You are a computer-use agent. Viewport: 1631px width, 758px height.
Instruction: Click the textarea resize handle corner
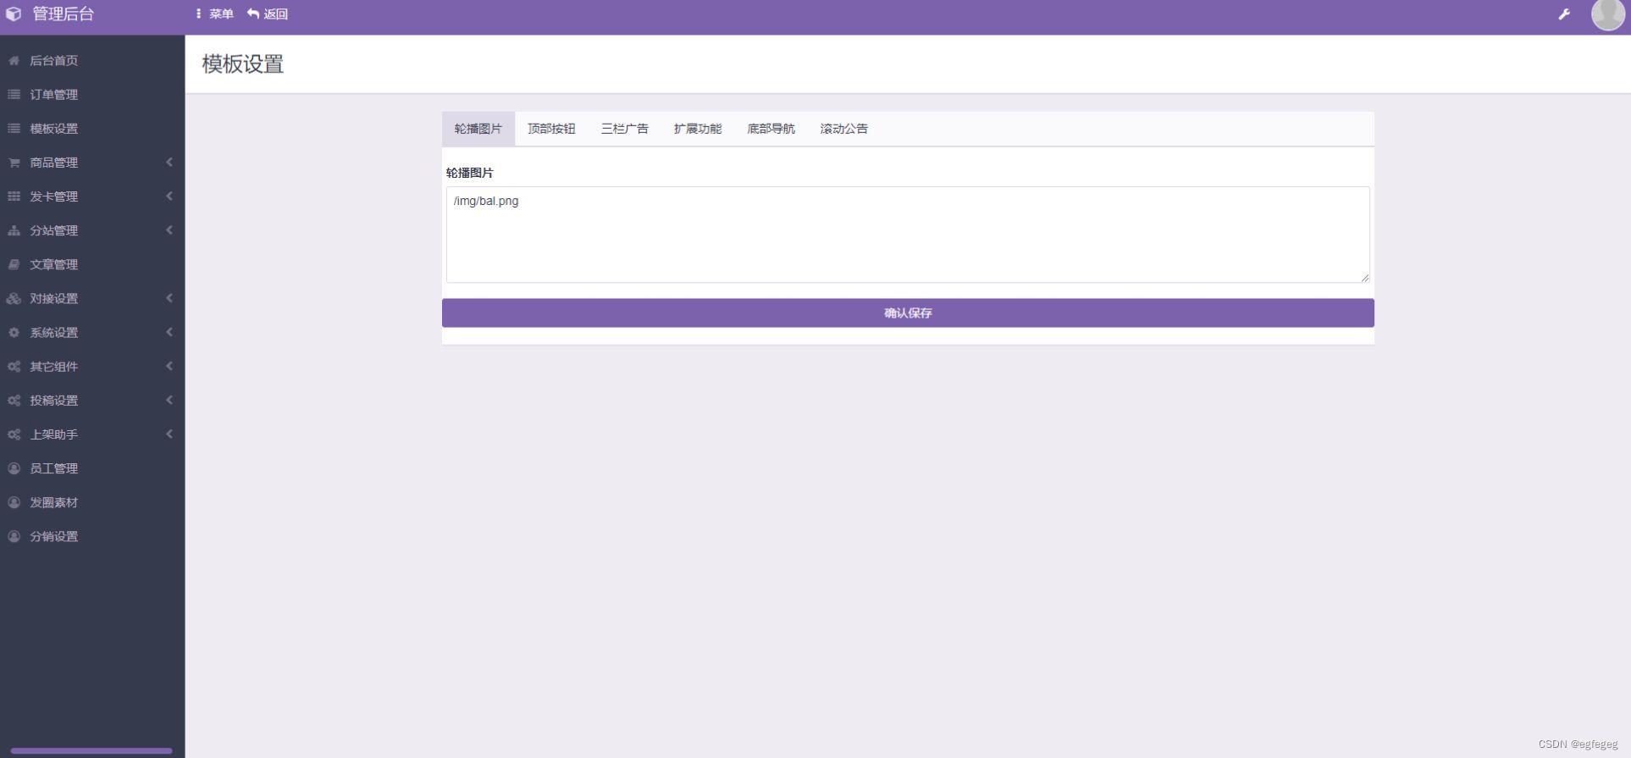[1364, 277]
